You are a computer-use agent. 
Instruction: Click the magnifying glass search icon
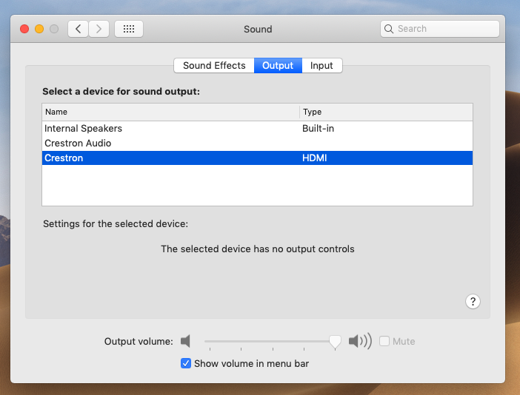point(390,29)
